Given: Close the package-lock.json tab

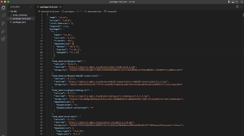Looking at the screenshot, I should (60, 7).
